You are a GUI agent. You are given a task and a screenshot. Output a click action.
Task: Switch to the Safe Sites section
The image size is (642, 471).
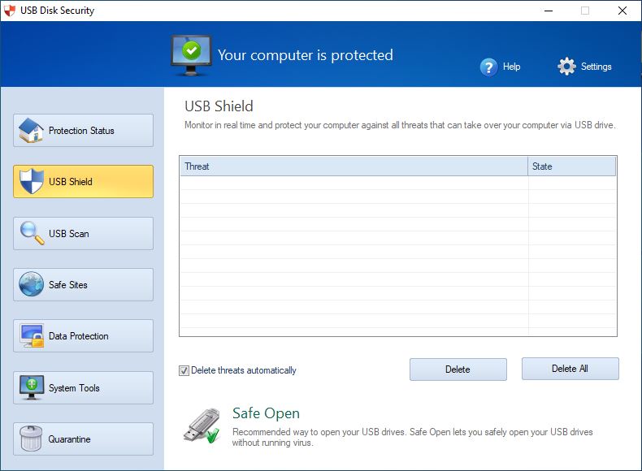[83, 284]
